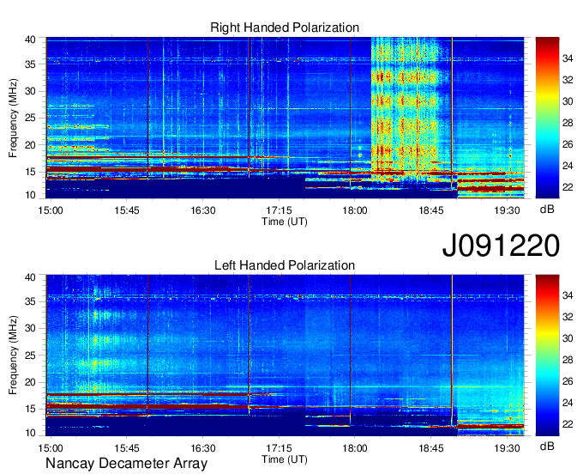Click the '26' value on the Right Handed color bar
The image size is (583, 474).
coord(568,144)
